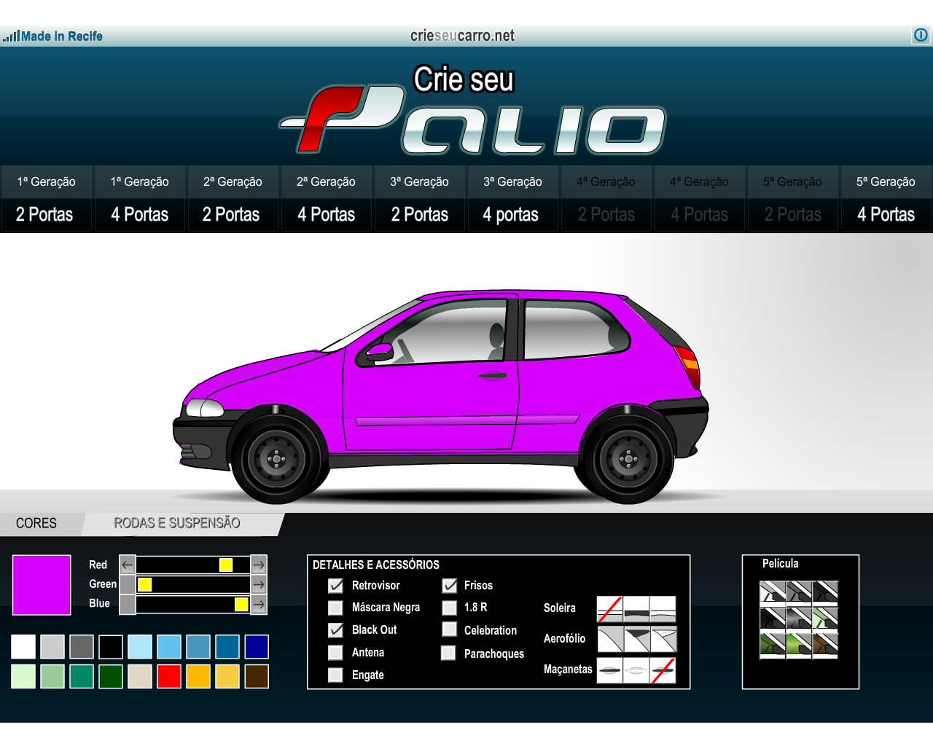The image size is (933, 746).
Task: Uncheck the Frisos checkbox
Action: coord(450,586)
